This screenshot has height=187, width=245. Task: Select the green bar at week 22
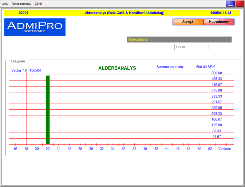pos(48,110)
